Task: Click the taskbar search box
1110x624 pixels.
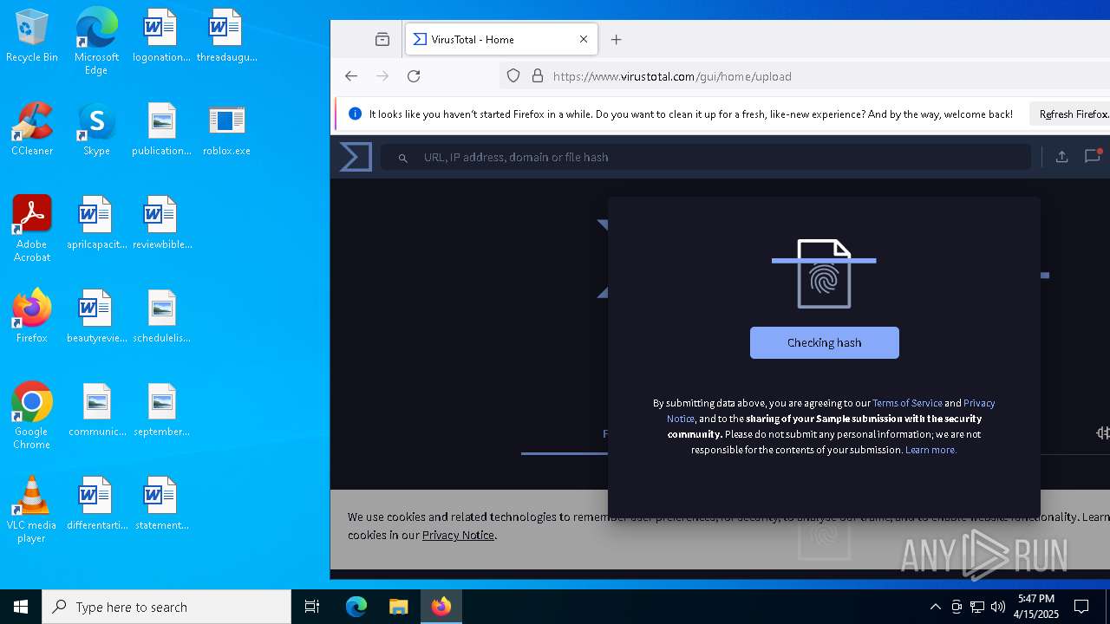Action: coord(166,607)
